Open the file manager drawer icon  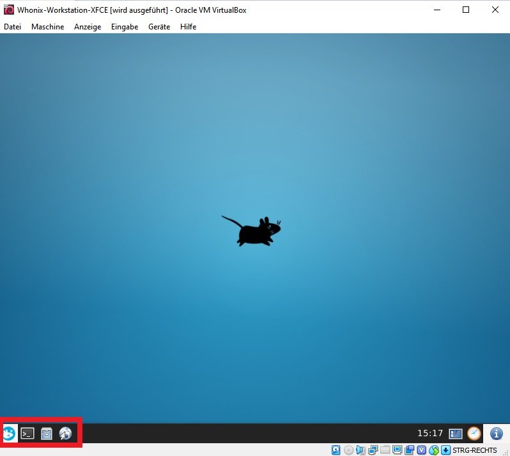point(47,434)
